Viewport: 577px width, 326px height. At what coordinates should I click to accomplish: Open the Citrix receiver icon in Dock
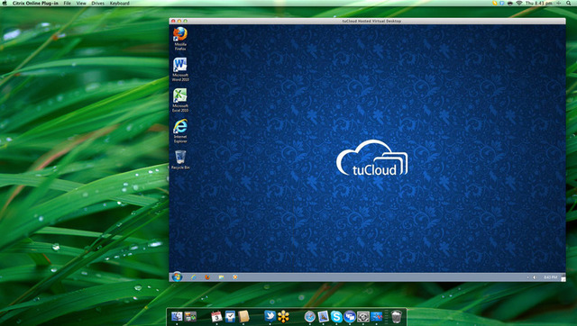[x=350, y=316]
